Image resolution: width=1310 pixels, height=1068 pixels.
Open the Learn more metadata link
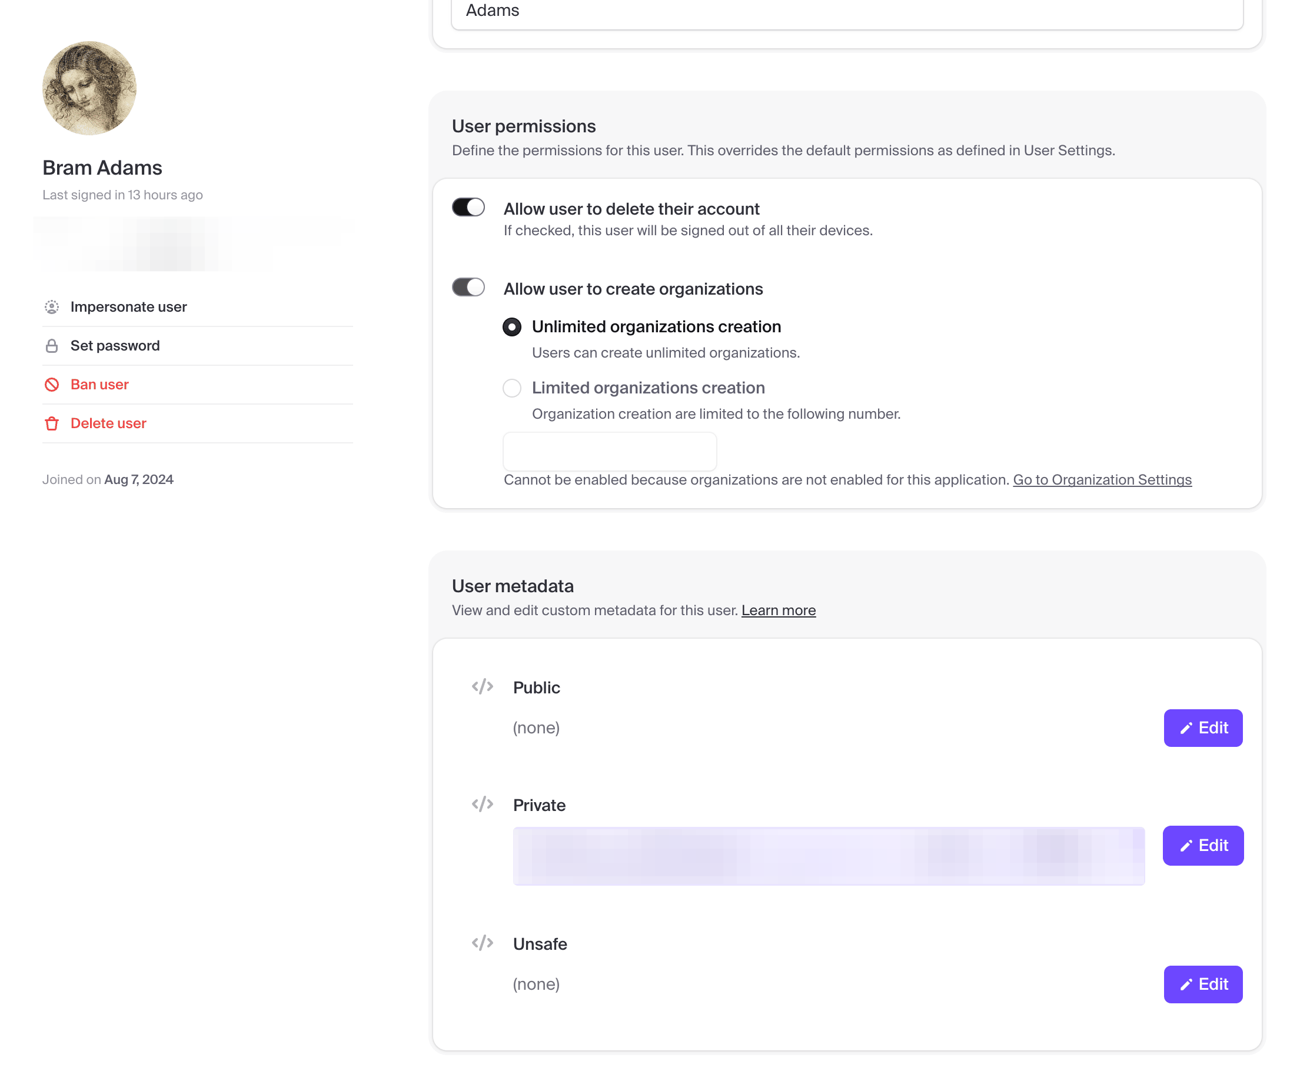[x=778, y=610]
